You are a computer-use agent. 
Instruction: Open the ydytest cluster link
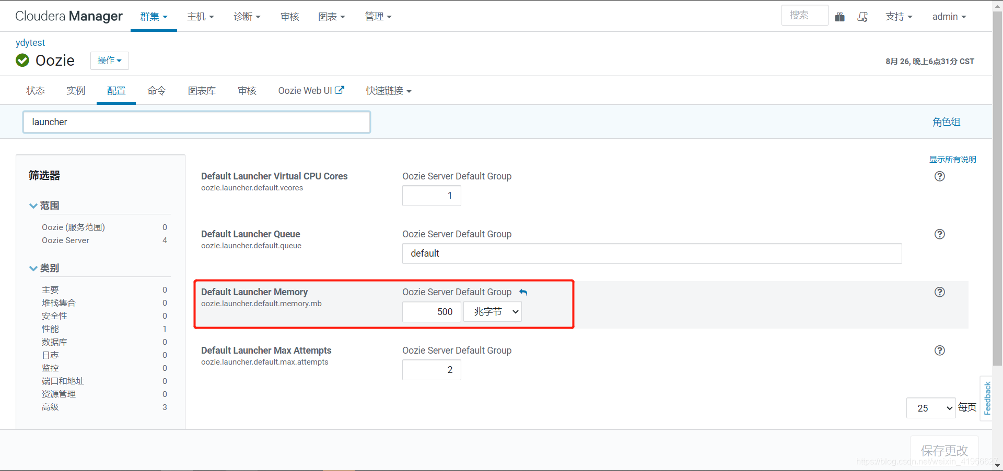(x=30, y=43)
